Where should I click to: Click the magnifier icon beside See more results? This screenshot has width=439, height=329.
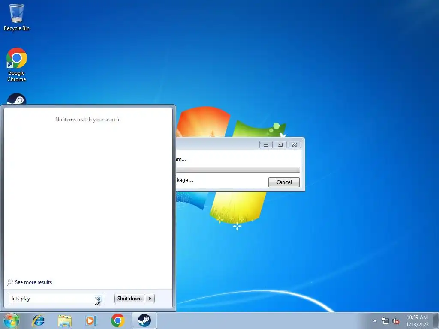click(10, 282)
